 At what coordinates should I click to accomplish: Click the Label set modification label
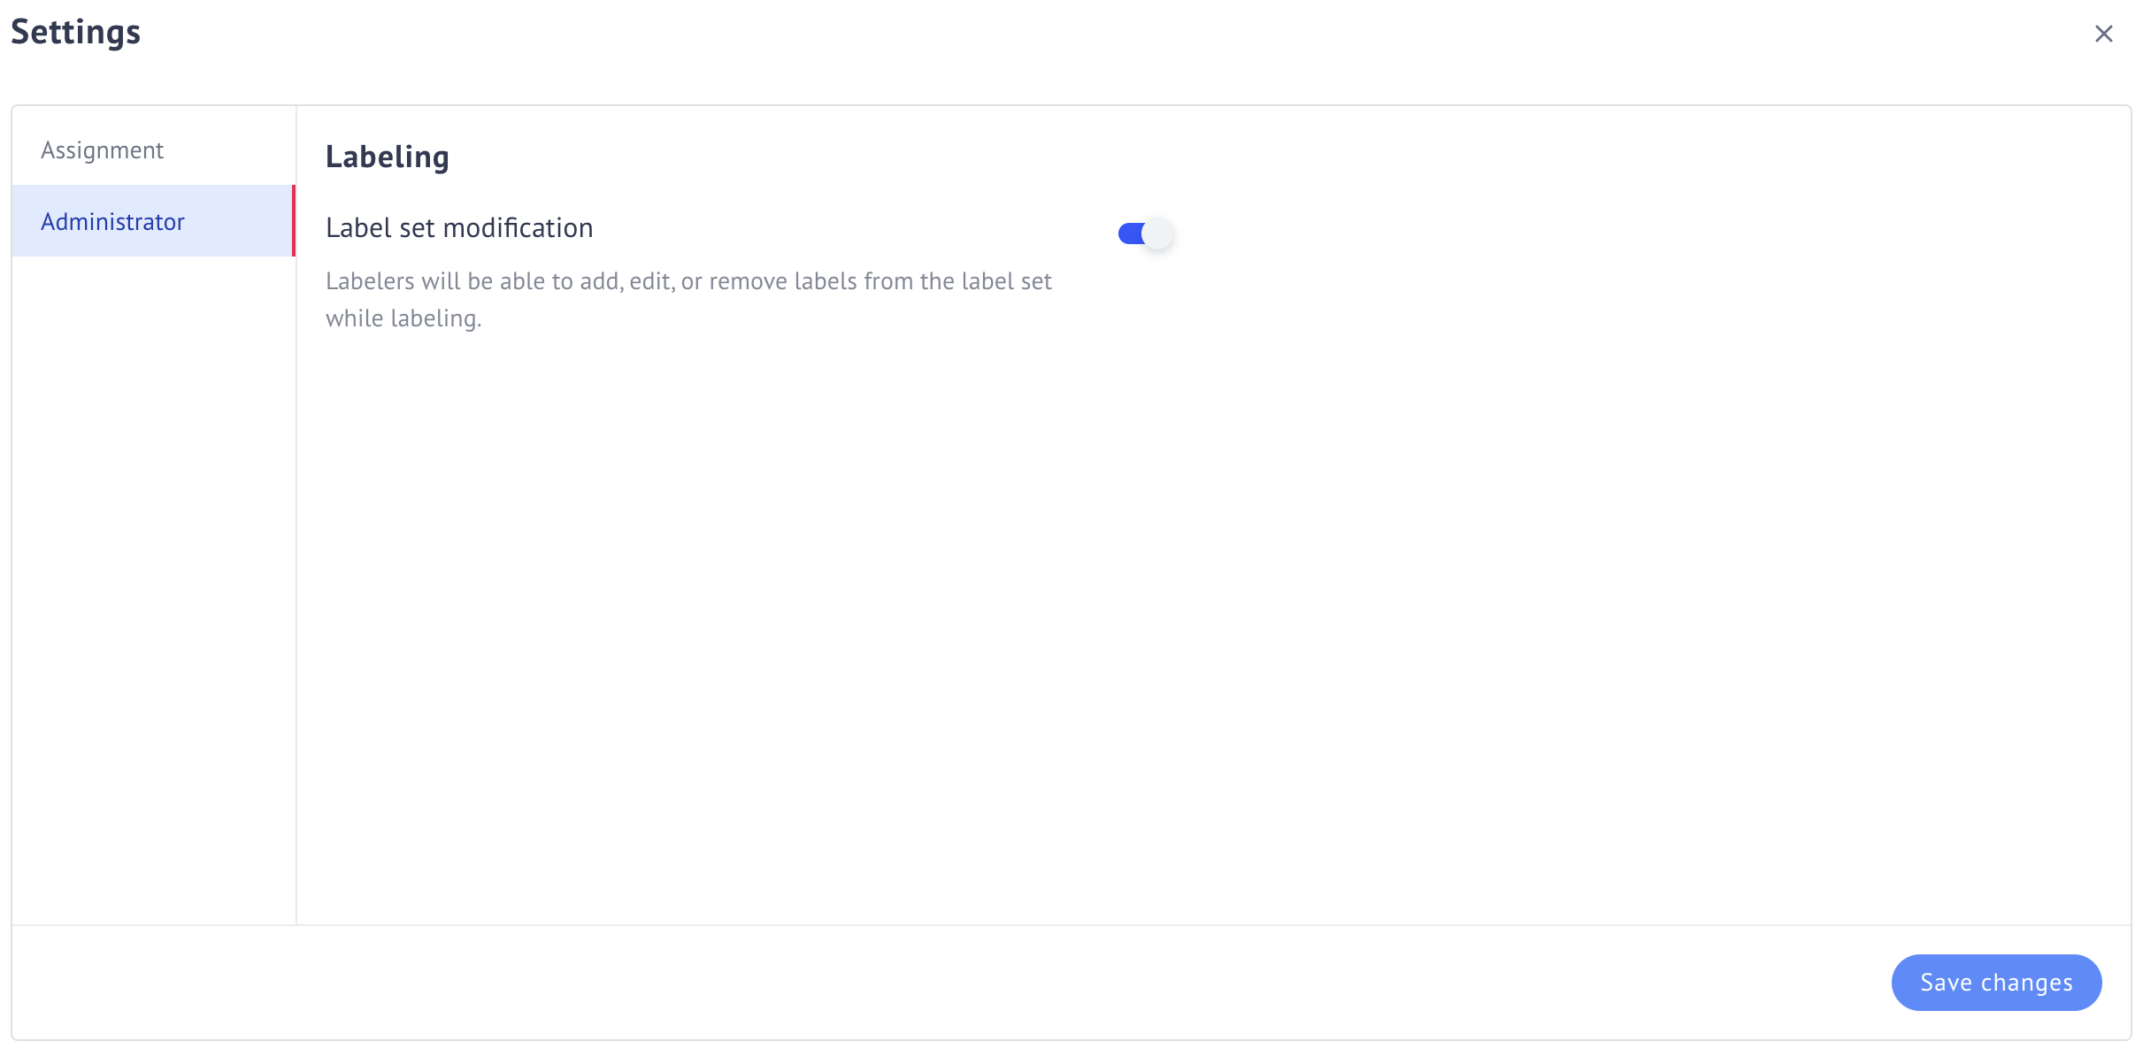click(x=459, y=227)
